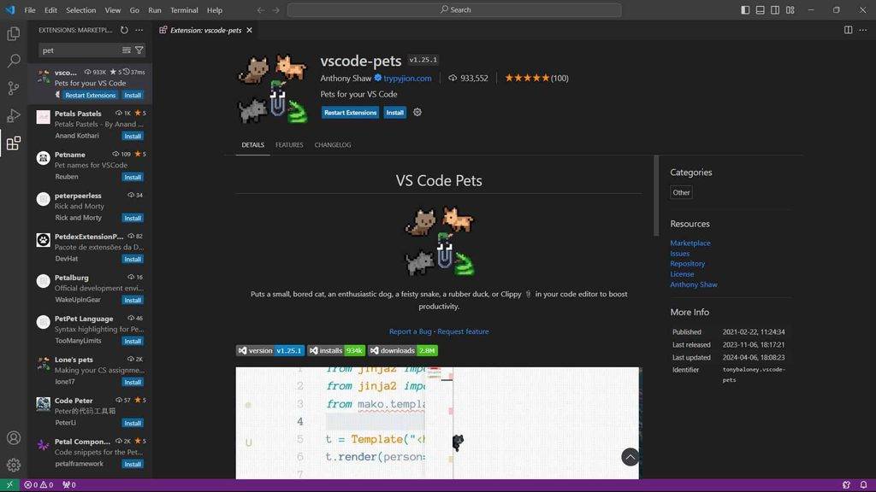
Task: Refresh the extensions marketplace list
Action: click(124, 30)
